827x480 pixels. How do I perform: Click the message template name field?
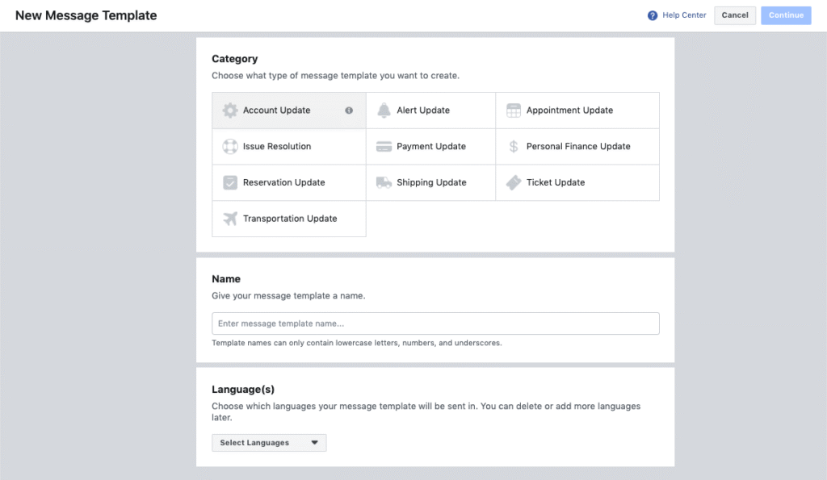click(x=435, y=323)
